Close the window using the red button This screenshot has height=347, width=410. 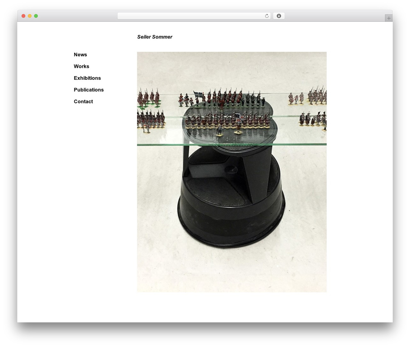pyautogui.click(x=23, y=16)
